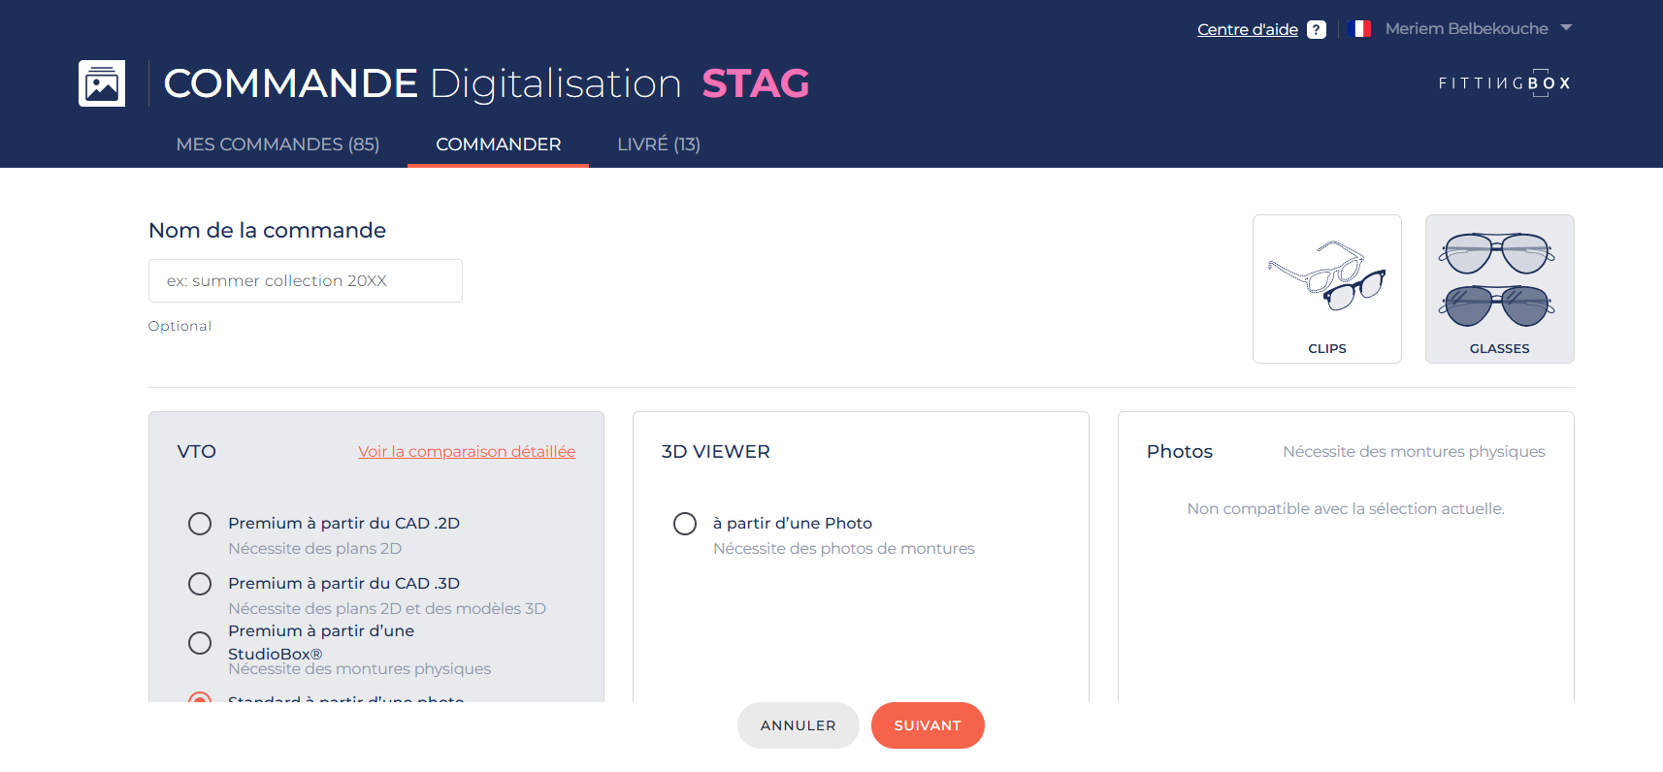The height and width of the screenshot is (772, 1663).
Task: Click the image gallery logo icon
Action: 102,83
